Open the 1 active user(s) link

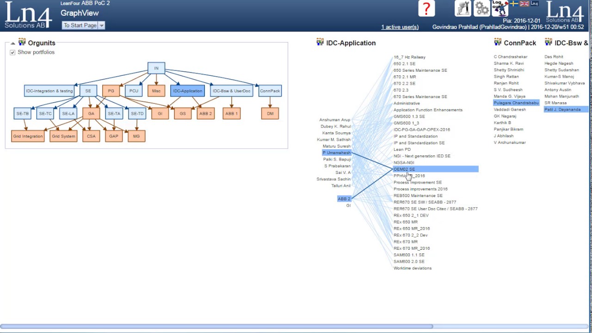click(x=400, y=27)
